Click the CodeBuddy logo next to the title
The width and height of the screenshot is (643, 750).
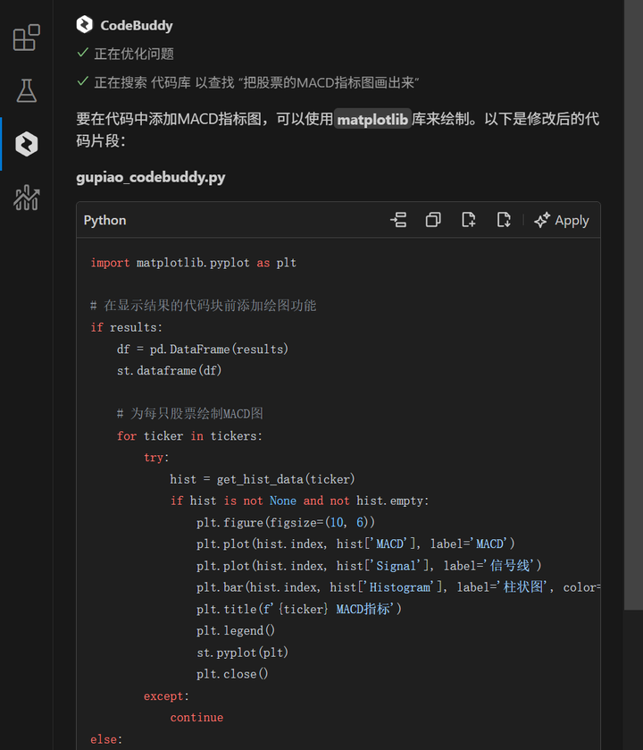click(x=84, y=25)
